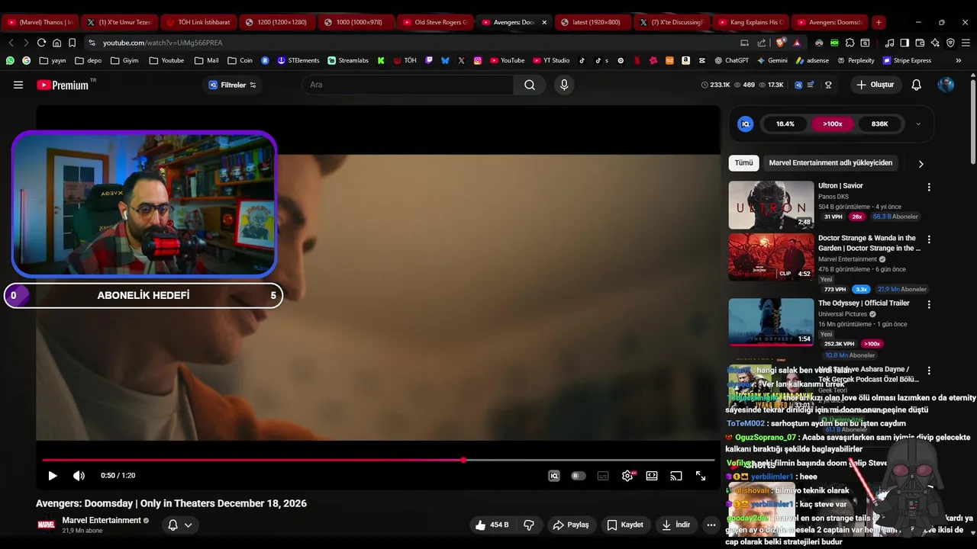Image resolution: width=977 pixels, height=549 pixels.
Task: Open a new browser tab
Action: click(879, 22)
